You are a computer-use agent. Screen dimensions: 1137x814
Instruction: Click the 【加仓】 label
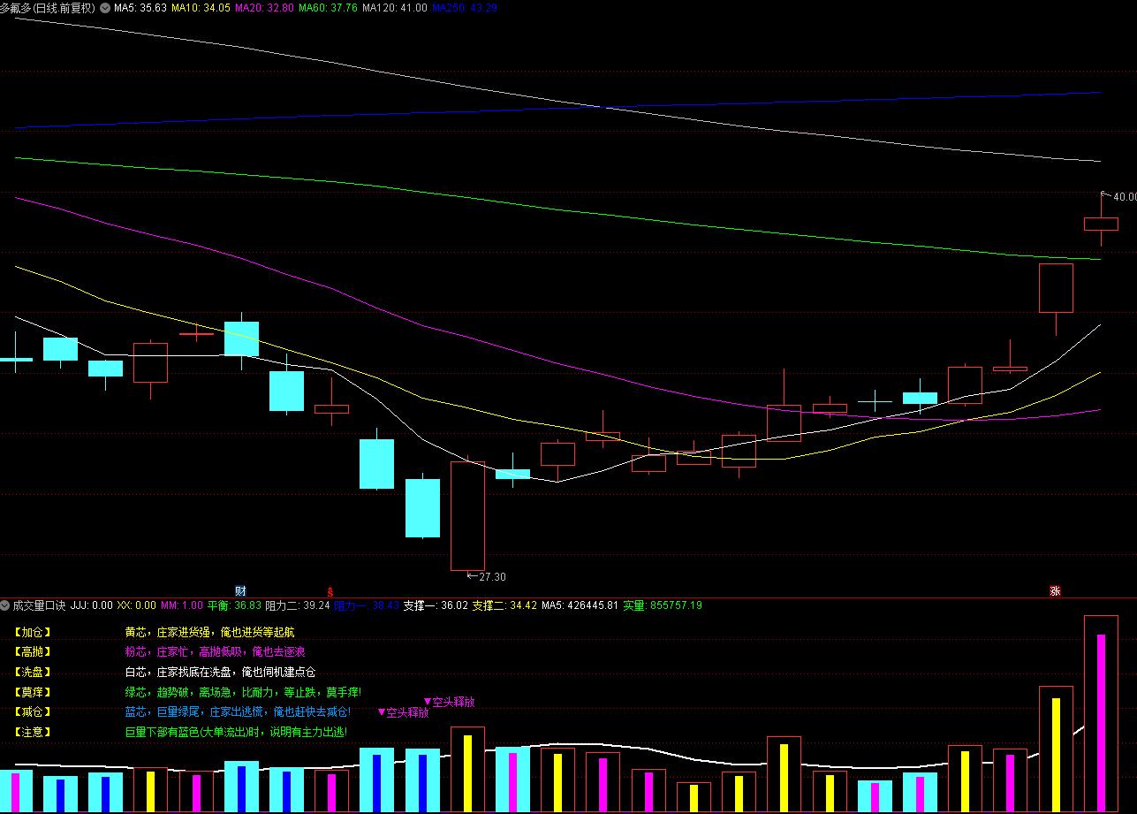(33, 633)
